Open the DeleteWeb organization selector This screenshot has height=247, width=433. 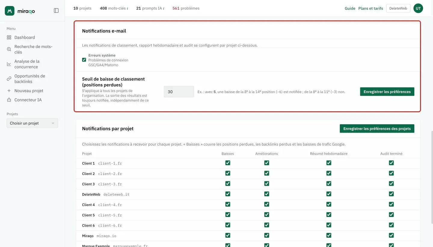click(398, 8)
